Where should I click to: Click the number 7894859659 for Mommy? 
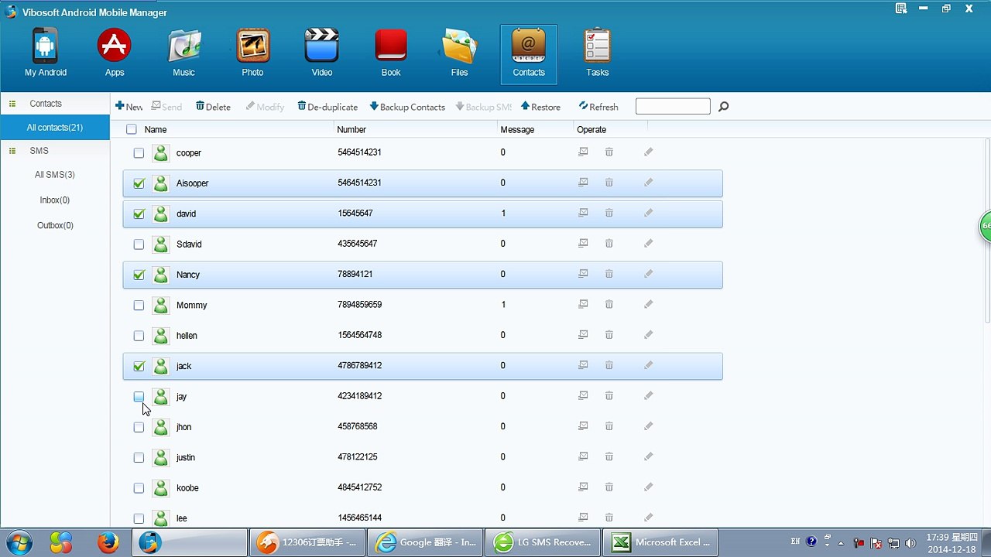[360, 305]
